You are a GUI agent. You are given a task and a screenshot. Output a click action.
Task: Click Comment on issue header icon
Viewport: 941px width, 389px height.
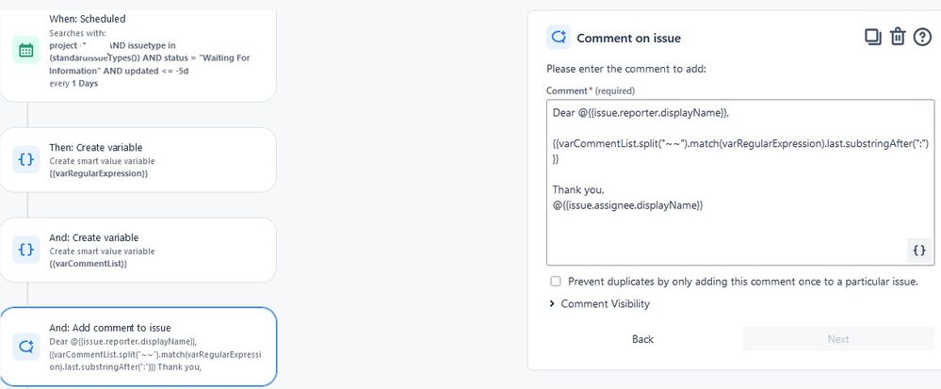point(559,38)
